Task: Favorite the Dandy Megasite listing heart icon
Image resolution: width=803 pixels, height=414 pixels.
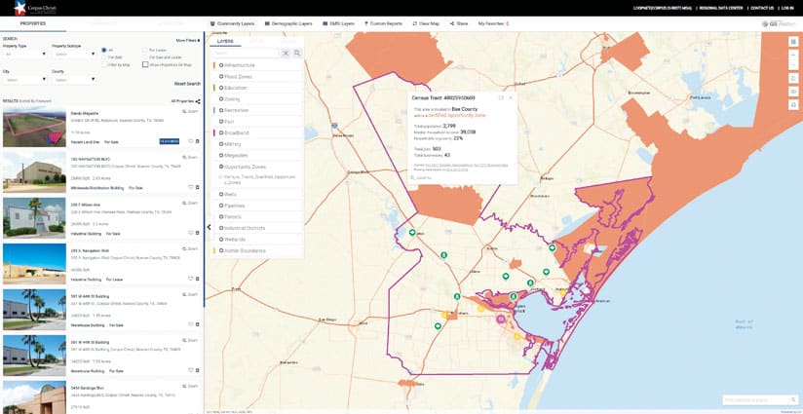Action: [x=190, y=140]
